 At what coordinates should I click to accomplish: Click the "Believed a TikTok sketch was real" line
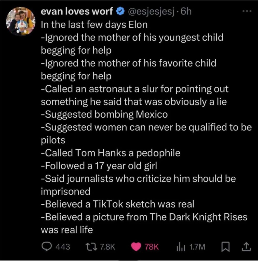(117, 204)
